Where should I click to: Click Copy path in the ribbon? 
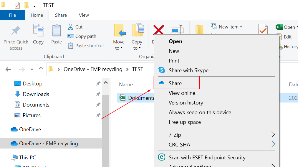click(x=85, y=36)
